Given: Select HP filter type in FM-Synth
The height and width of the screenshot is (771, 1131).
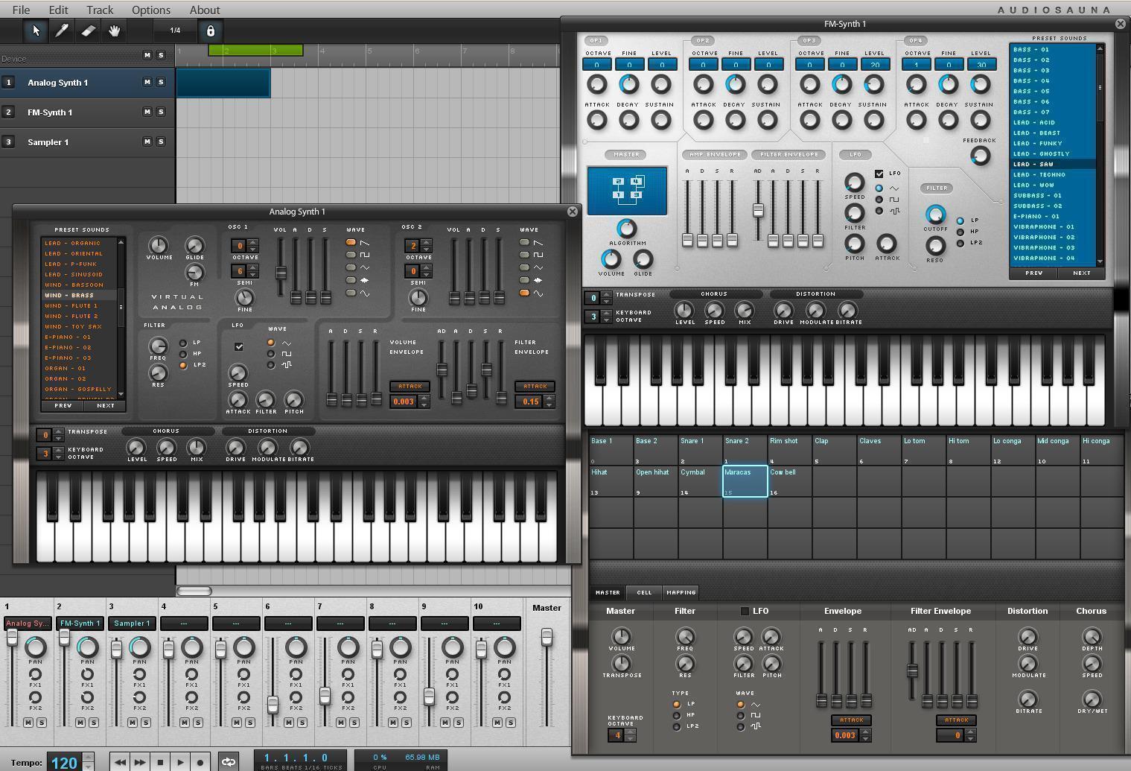Looking at the screenshot, I should (960, 232).
